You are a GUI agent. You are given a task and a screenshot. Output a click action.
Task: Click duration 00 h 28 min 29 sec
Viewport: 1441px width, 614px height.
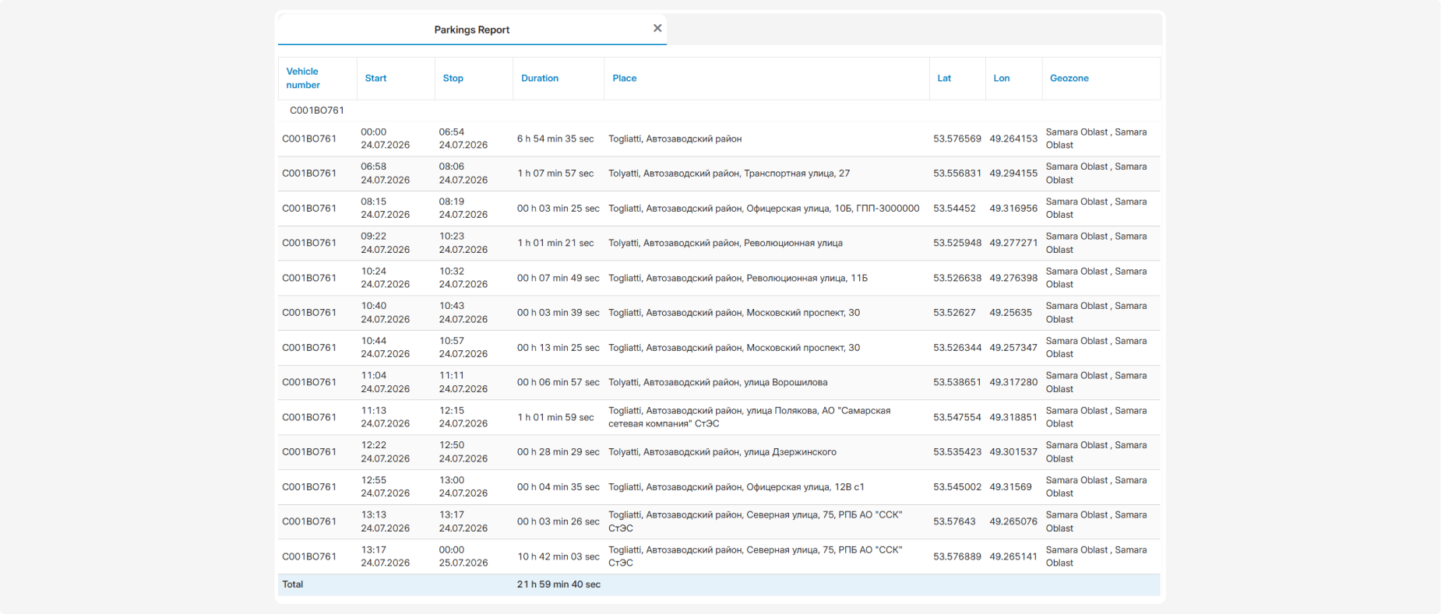pos(558,452)
